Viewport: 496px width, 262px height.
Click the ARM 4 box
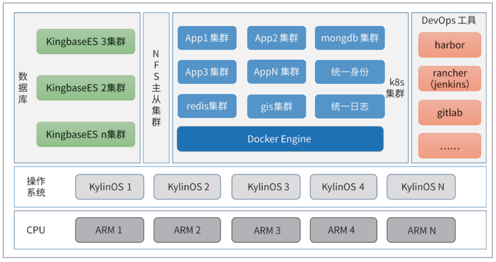click(x=343, y=230)
